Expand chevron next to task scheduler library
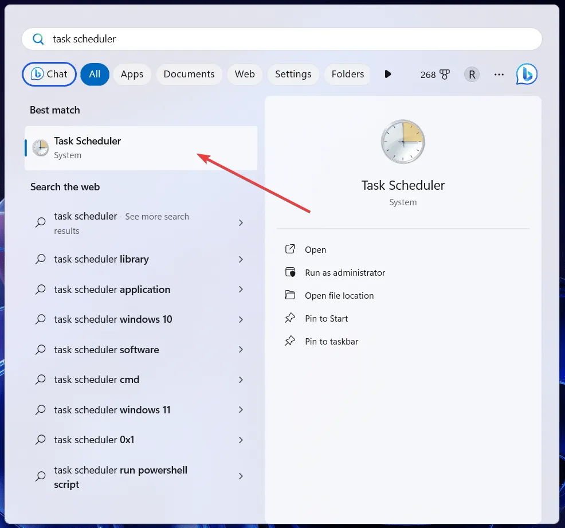The image size is (565, 528). pyautogui.click(x=241, y=260)
